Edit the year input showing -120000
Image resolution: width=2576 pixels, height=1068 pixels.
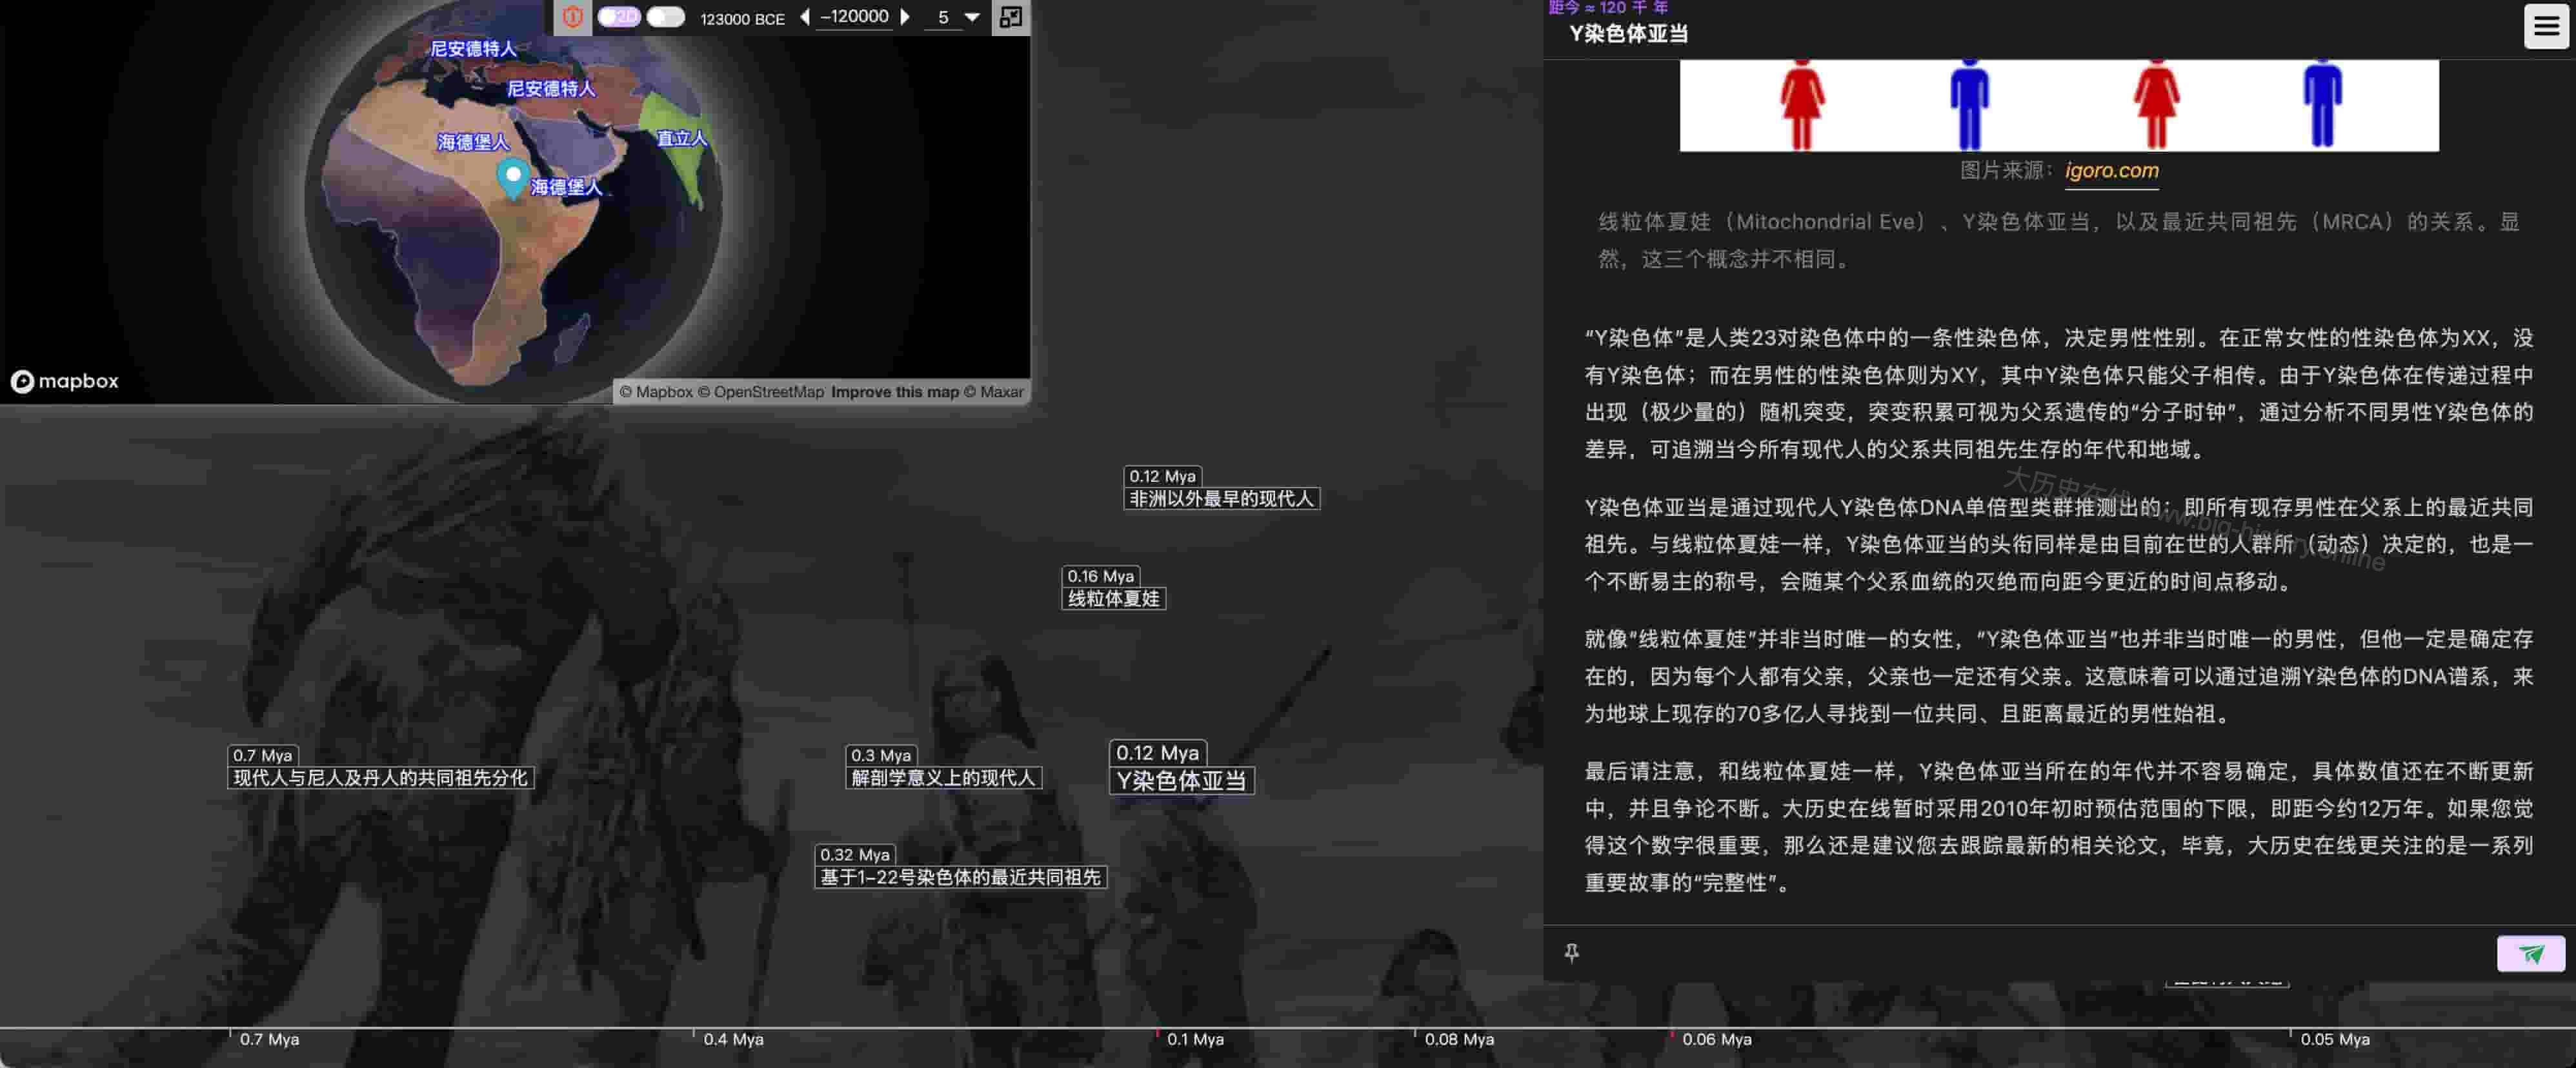tap(855, 16)
